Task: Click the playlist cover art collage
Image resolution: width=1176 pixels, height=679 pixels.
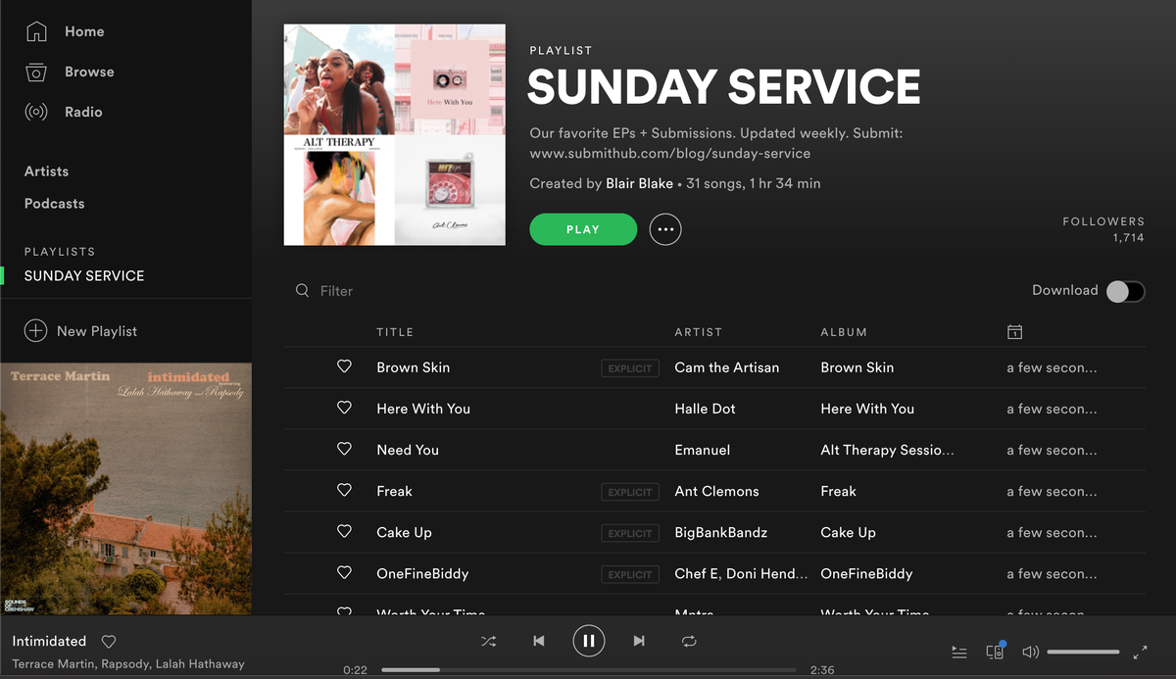Action: pos(395,134)
